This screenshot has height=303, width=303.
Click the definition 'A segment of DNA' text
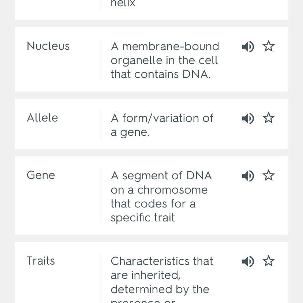161,197
